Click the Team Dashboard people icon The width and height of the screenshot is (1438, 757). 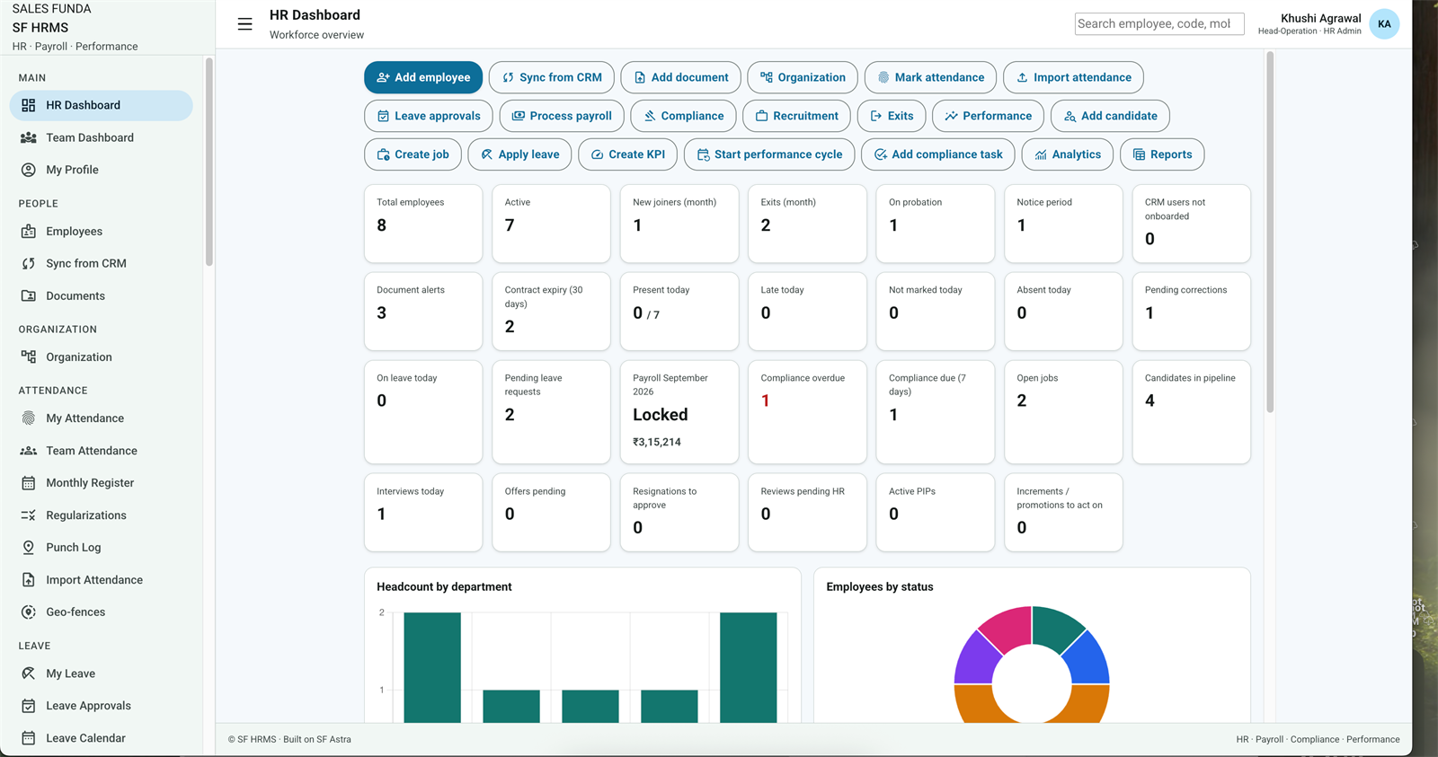pyautogui.click(x=29, y=137)
